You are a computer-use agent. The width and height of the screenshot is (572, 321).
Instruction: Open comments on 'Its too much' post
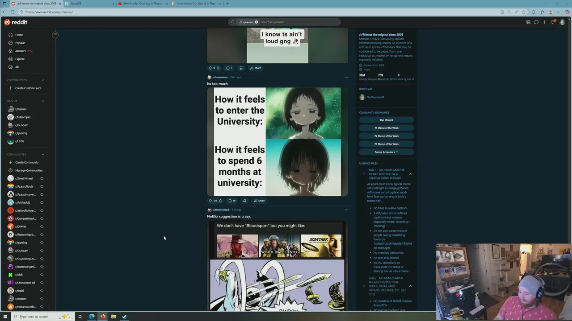pos(232,201)
